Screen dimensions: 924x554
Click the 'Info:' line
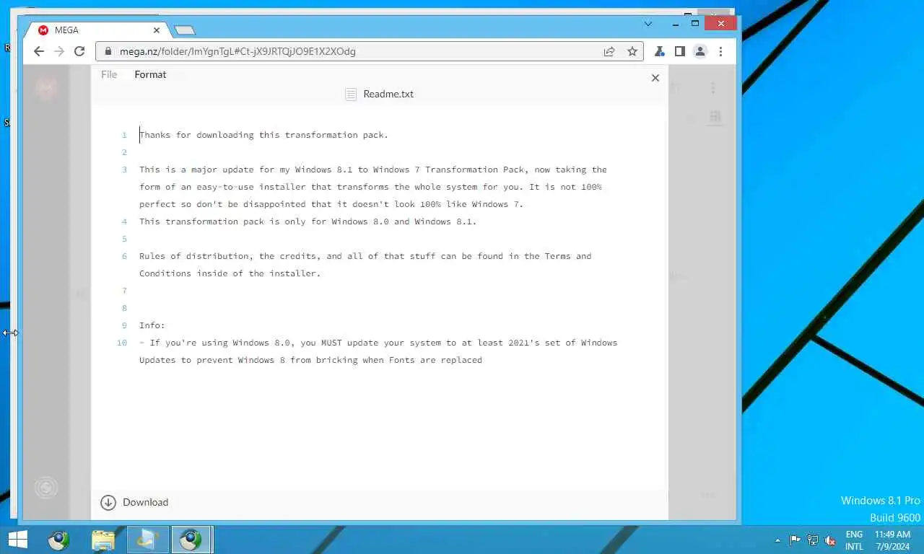pyautogui.click(x=152, y=325)
